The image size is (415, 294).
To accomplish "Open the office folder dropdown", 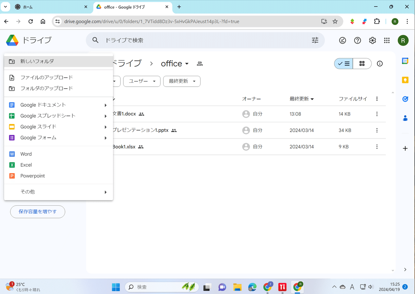I will [x=175, y=64].
